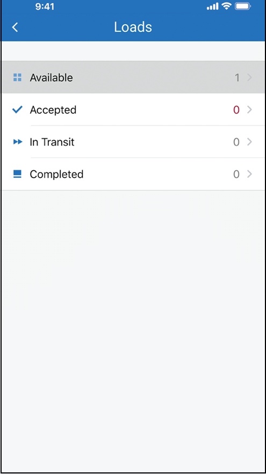Click the red Accepted count 0
The image size is (266, 474).
[236, 110]
